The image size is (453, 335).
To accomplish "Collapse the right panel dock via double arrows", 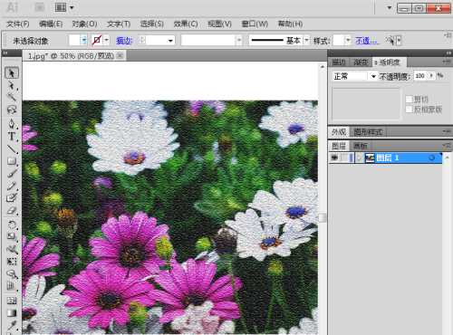I will [448, 53].
